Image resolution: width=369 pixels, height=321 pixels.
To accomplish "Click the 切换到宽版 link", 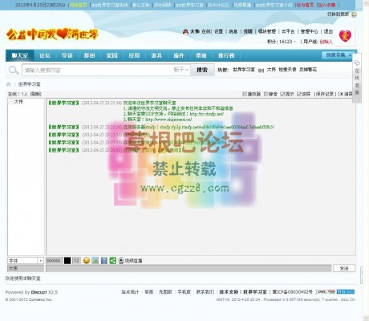I will tap(339, 14).
